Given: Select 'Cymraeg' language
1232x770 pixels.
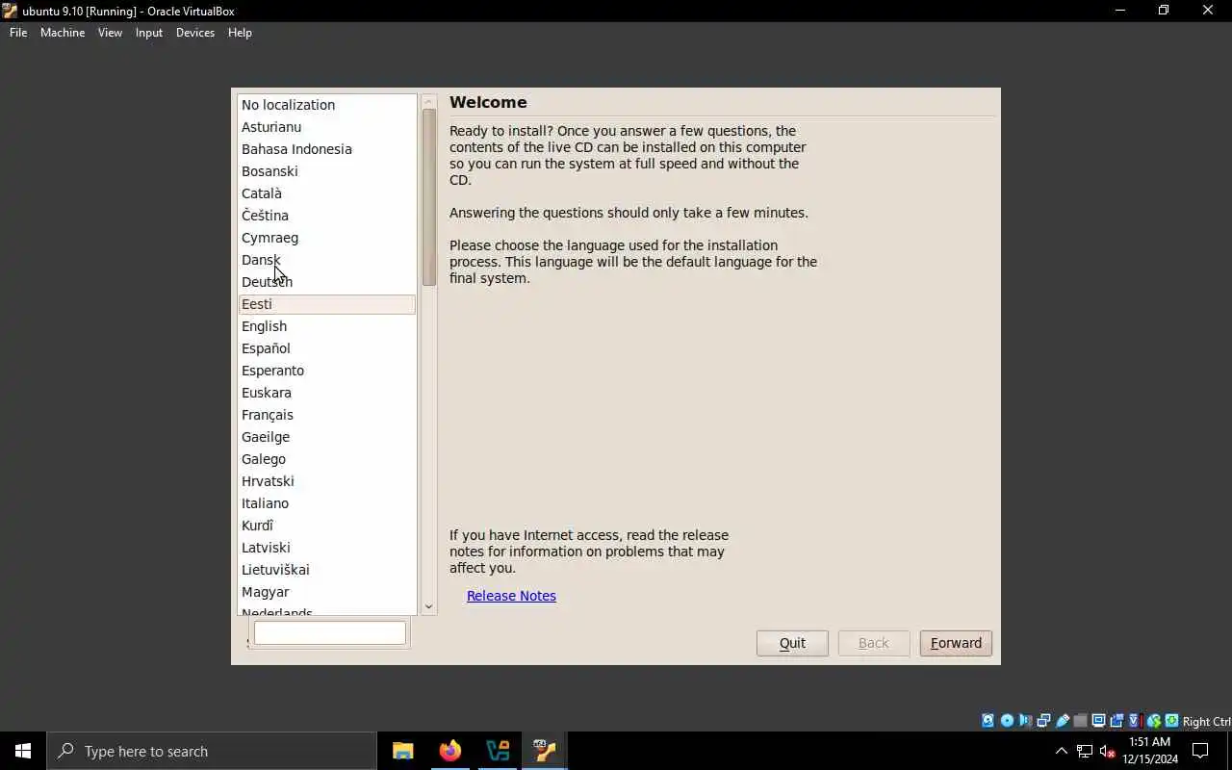Looking at the screenshot, I should 327,238.
